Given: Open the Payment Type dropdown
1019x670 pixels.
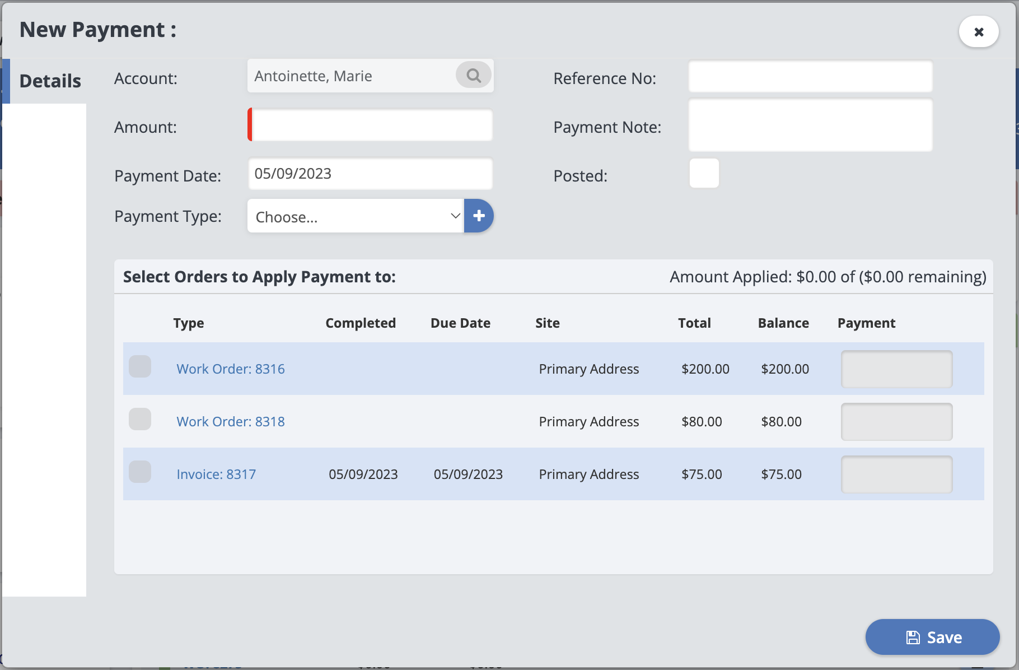Looking at the screenshot, I should point(356,216).
